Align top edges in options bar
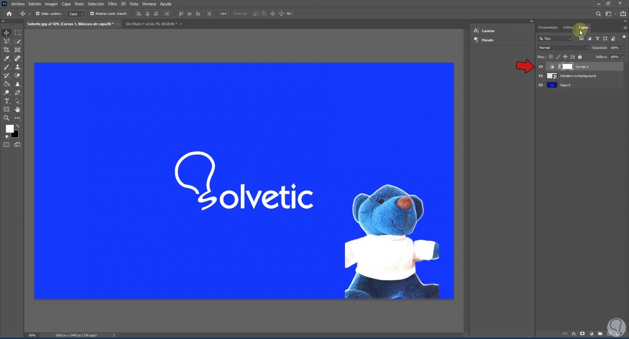The height and width of the screenshot is (339, 629). coord(181,14)
